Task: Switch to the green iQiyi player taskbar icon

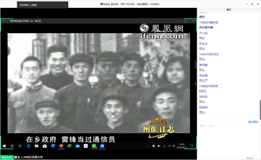Action: 94,146
